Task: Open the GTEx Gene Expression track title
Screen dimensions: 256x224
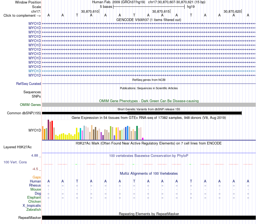Action: click(149, 118)
